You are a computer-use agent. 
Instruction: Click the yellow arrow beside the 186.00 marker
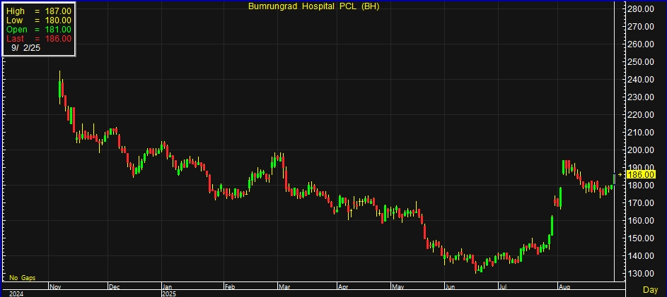(x=621, y=174)
